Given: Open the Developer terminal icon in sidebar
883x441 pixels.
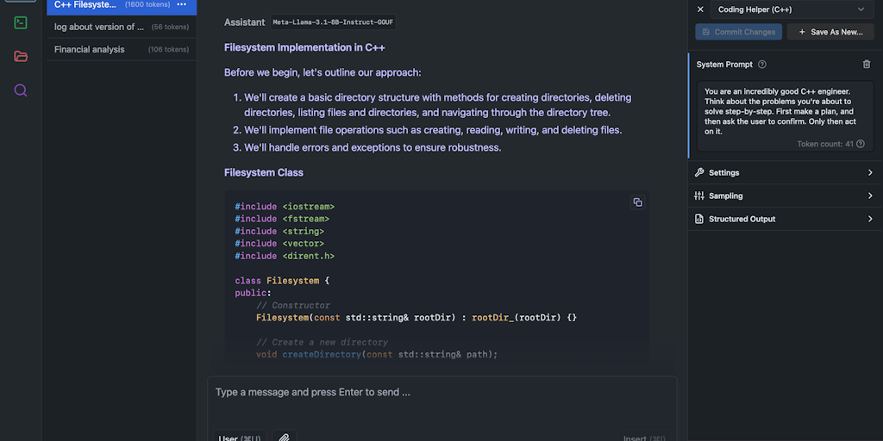Looking at the screenshot, I should pos(21,22).
